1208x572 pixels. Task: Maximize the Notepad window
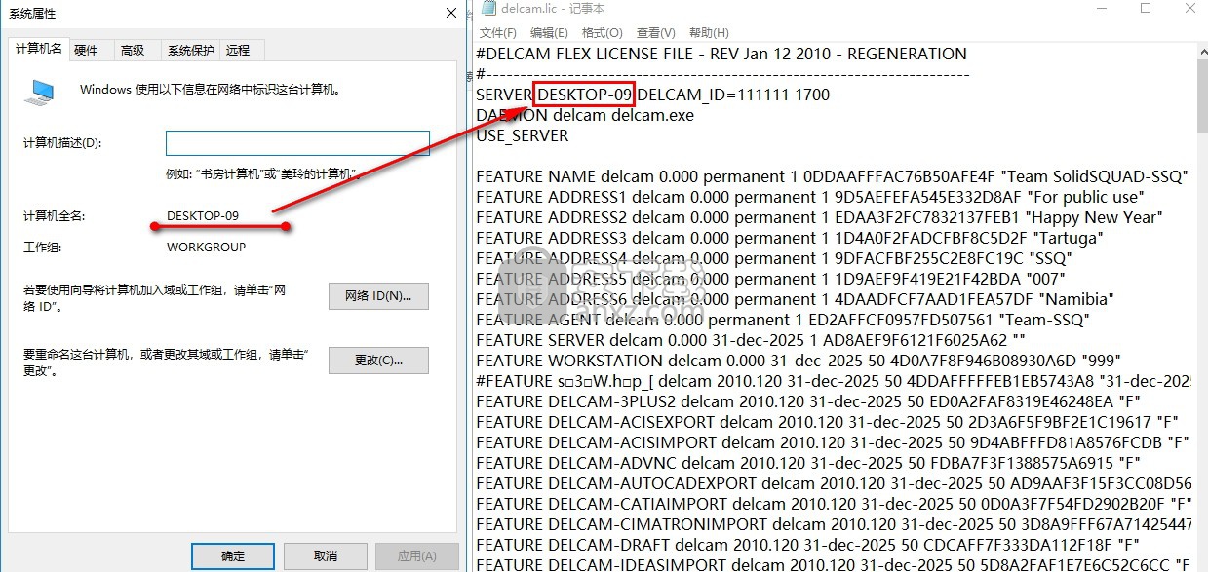coord(1146,9)
